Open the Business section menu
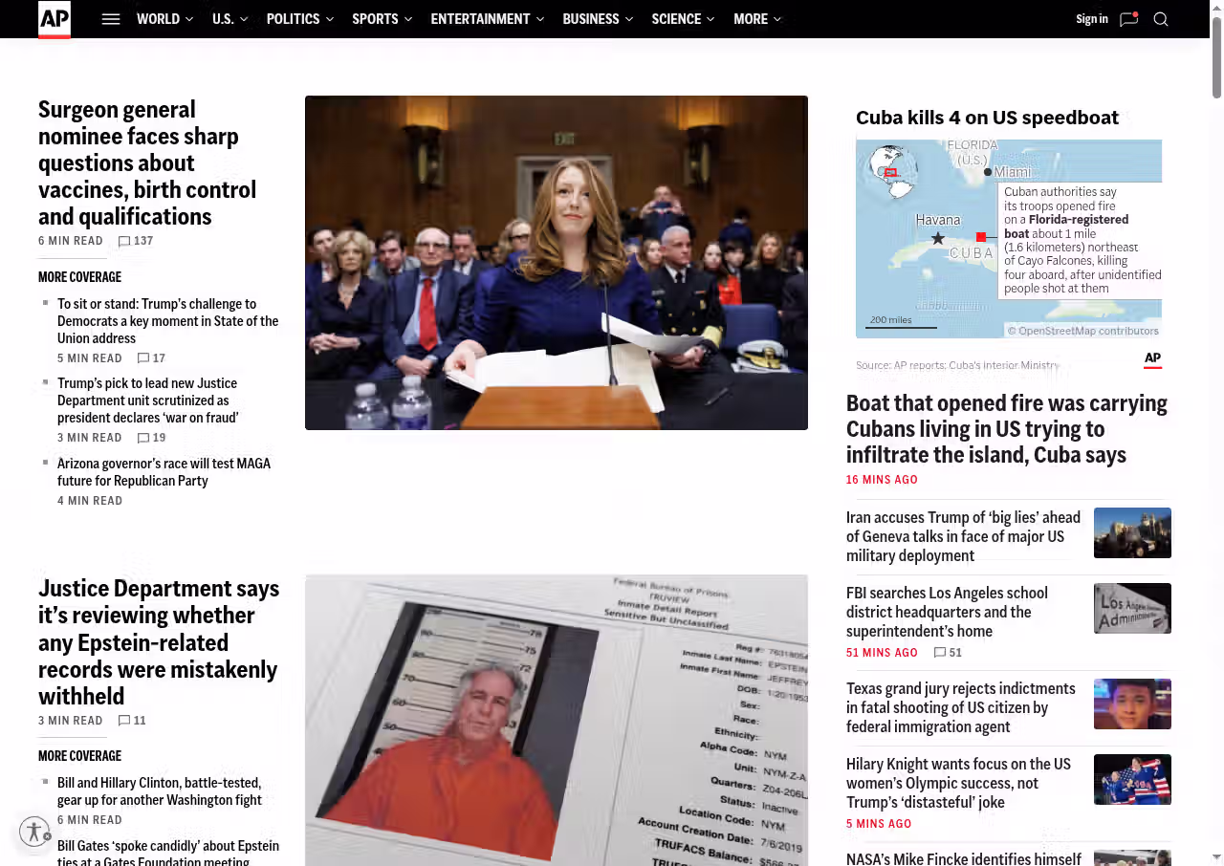Viewport: 1224px width, 866px height. coord(598,19)
